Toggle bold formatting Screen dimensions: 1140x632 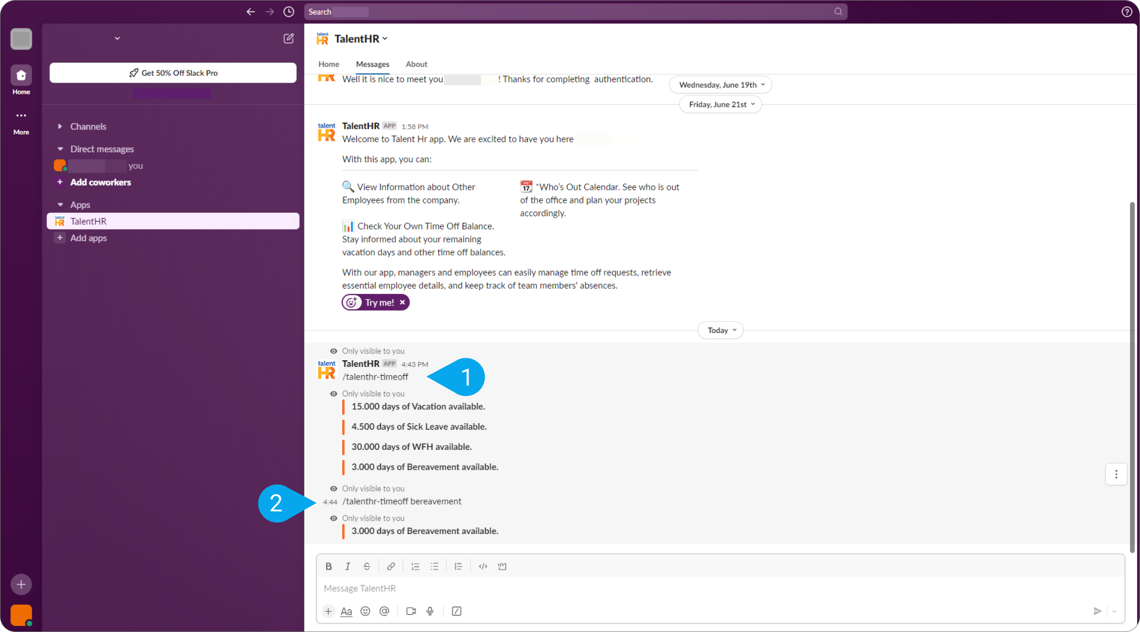click(328, 566)
